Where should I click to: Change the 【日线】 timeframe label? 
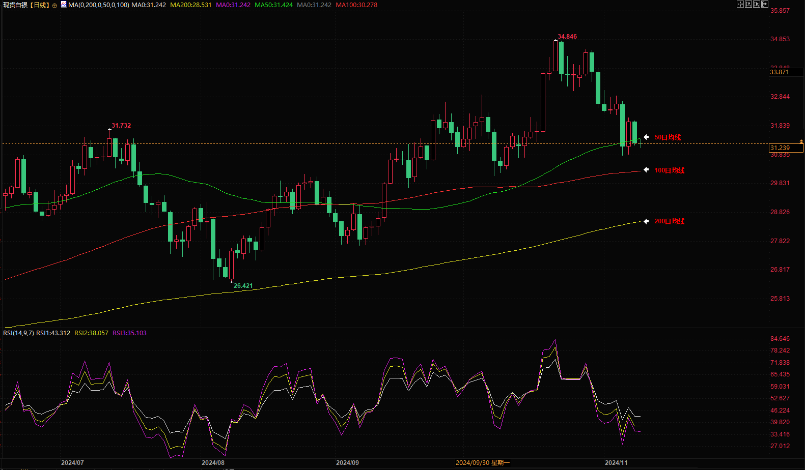[39, 5]
